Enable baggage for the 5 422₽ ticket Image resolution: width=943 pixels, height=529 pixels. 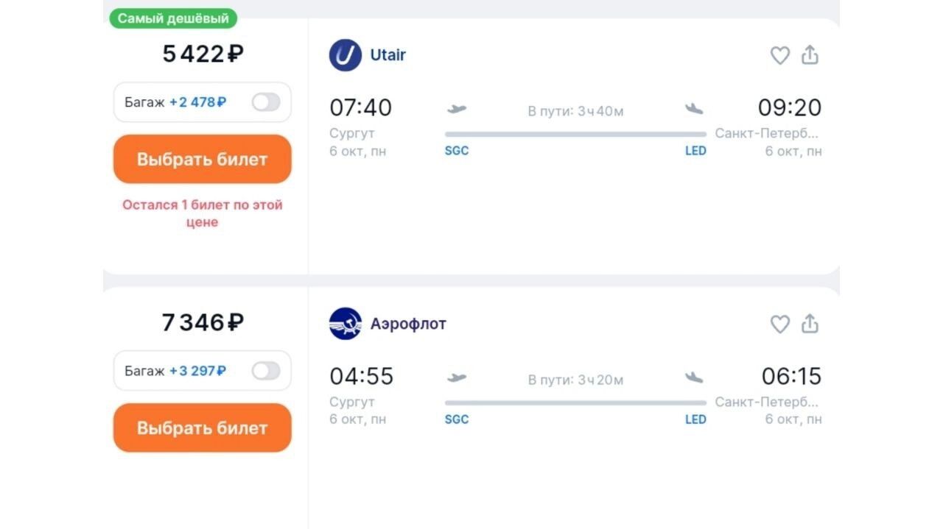pos(265,102)
